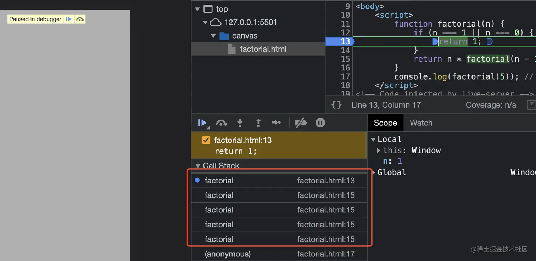Click the Step out of function icon
Viewport: 536px width, 261px height.
click(x=258, y=123)
